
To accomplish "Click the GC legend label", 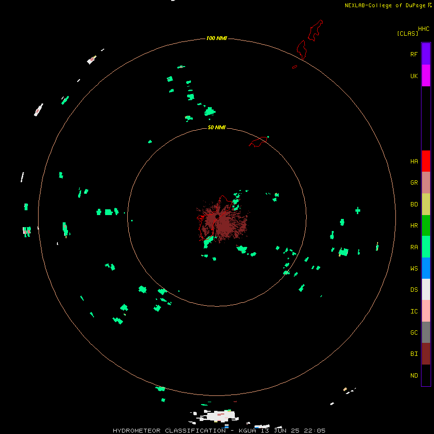I will (x=414, y=333).
